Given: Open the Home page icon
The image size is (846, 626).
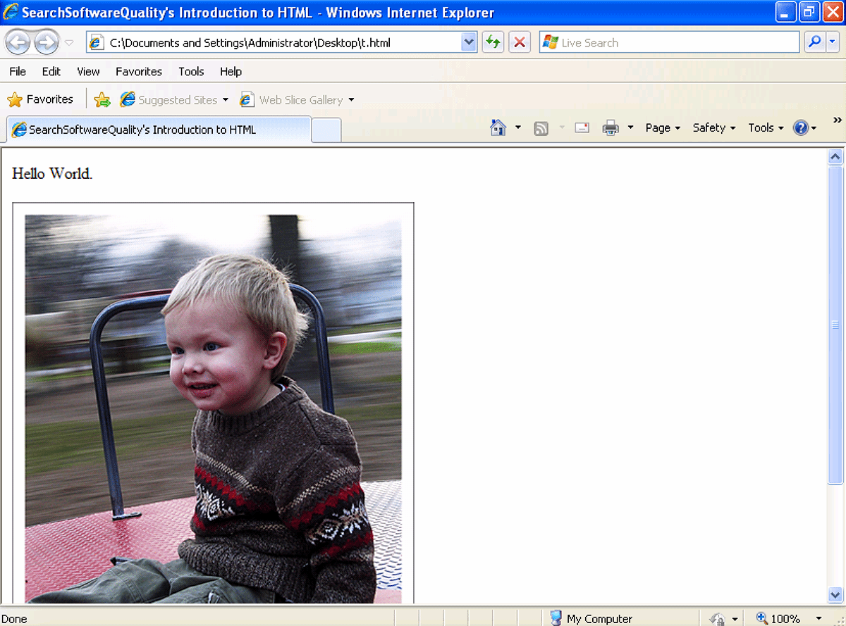Looking at the screenshot, I should point(498,127).
